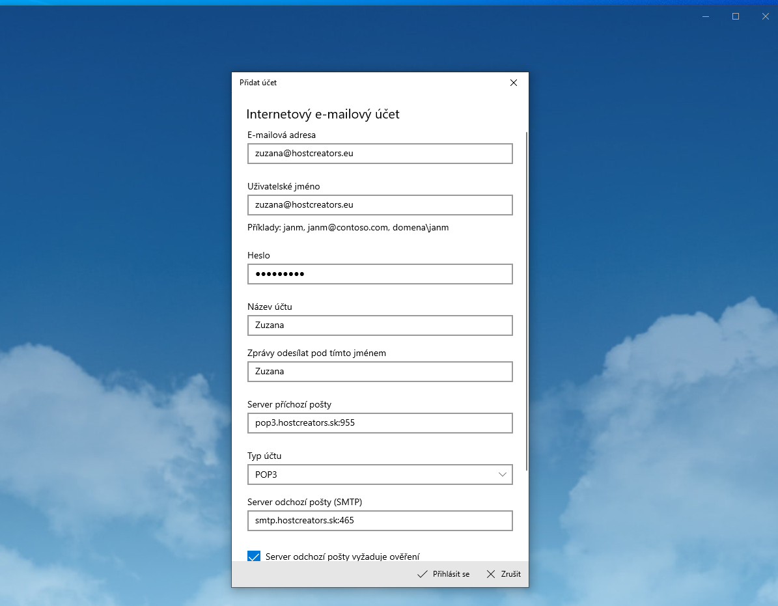778x606 pixels.
Task: Click the Přidat účet dialog title
Action: point(258,83)
